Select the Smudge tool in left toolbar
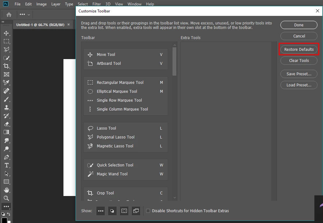The width and height of the screenshot is (323, 223). coord(6,140)
